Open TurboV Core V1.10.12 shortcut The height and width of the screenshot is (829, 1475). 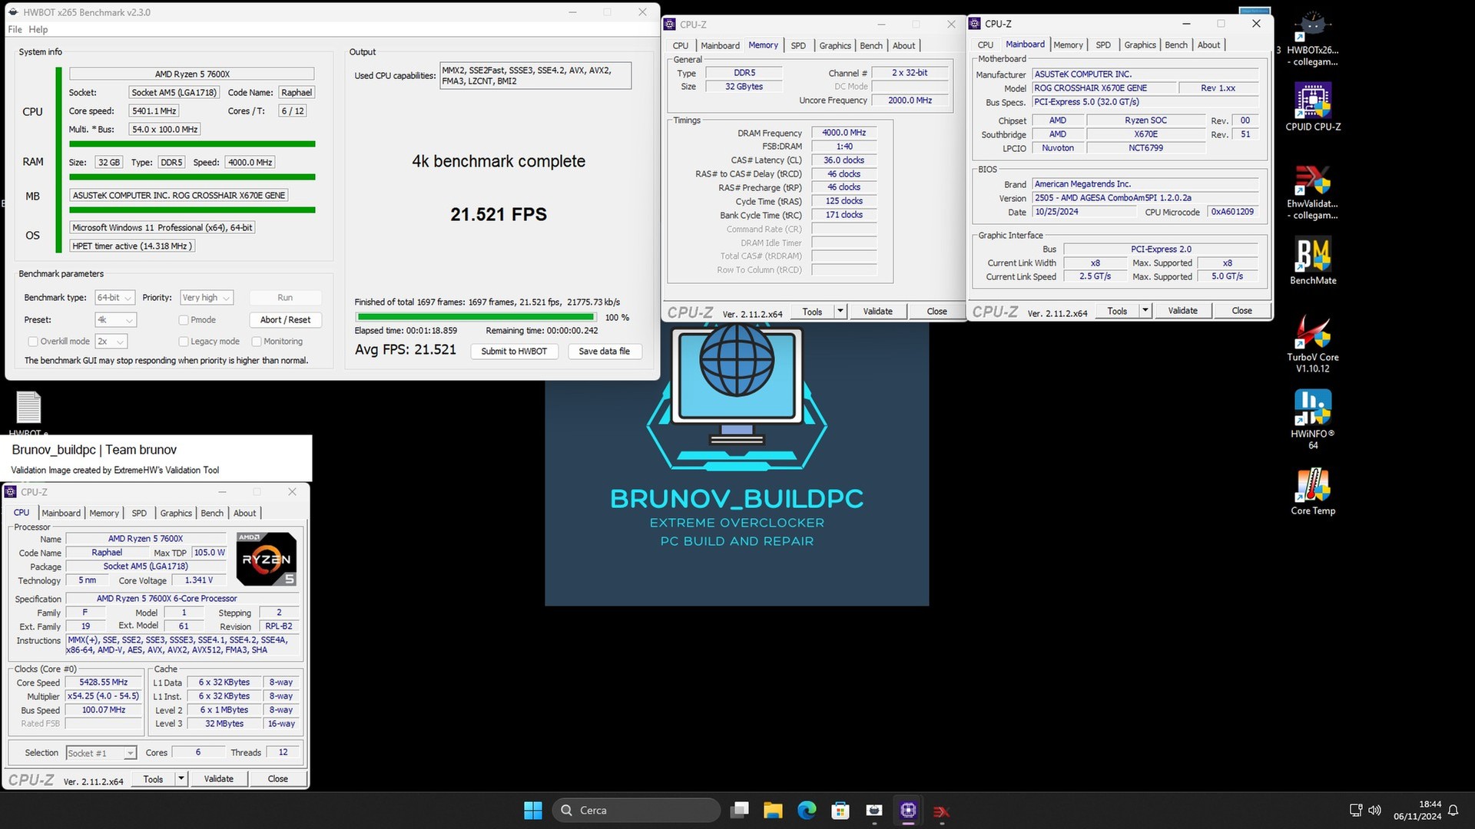pos(1313,344)
